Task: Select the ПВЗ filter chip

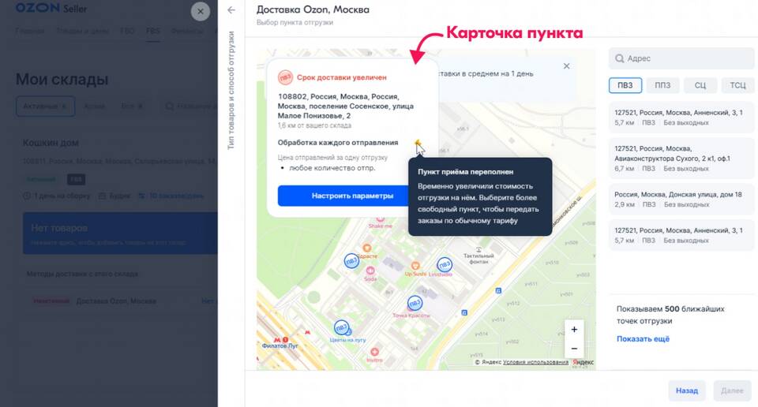Action: coord(625,85)
